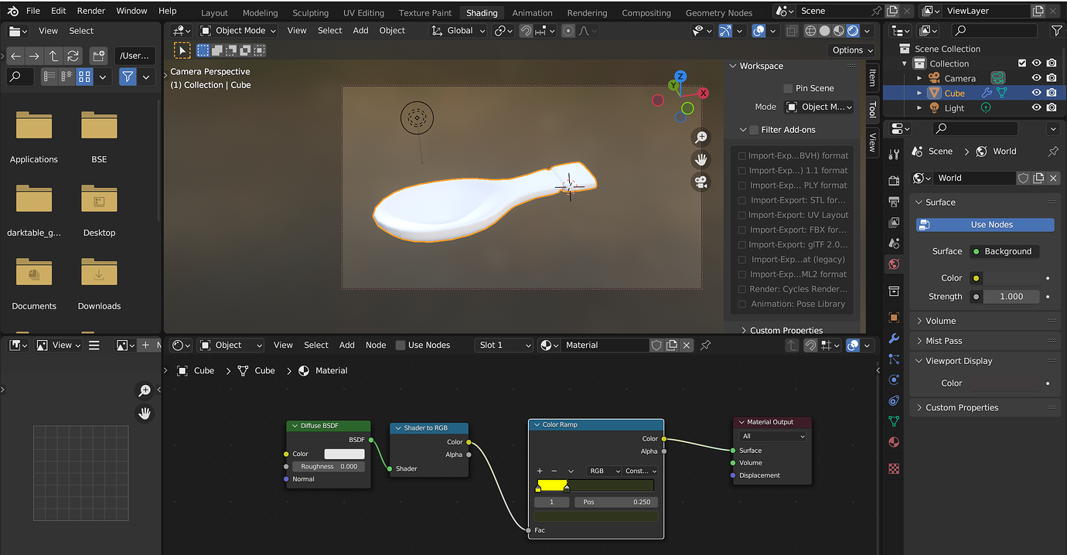Viewport: 1067px width, 555px height.
Task: Refresh the file browser list
Action: coord(73,56)
